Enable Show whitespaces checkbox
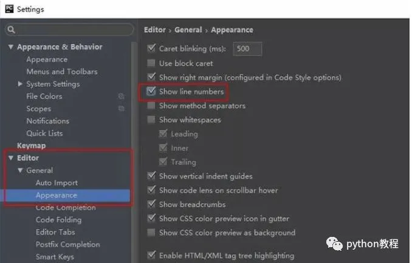412x263 pixels. tap(151, 120)
